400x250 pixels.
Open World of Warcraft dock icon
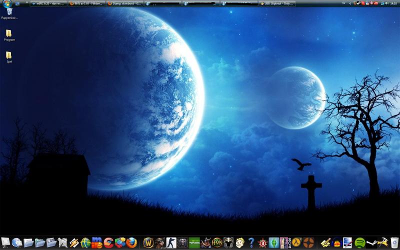click(148, 243)
